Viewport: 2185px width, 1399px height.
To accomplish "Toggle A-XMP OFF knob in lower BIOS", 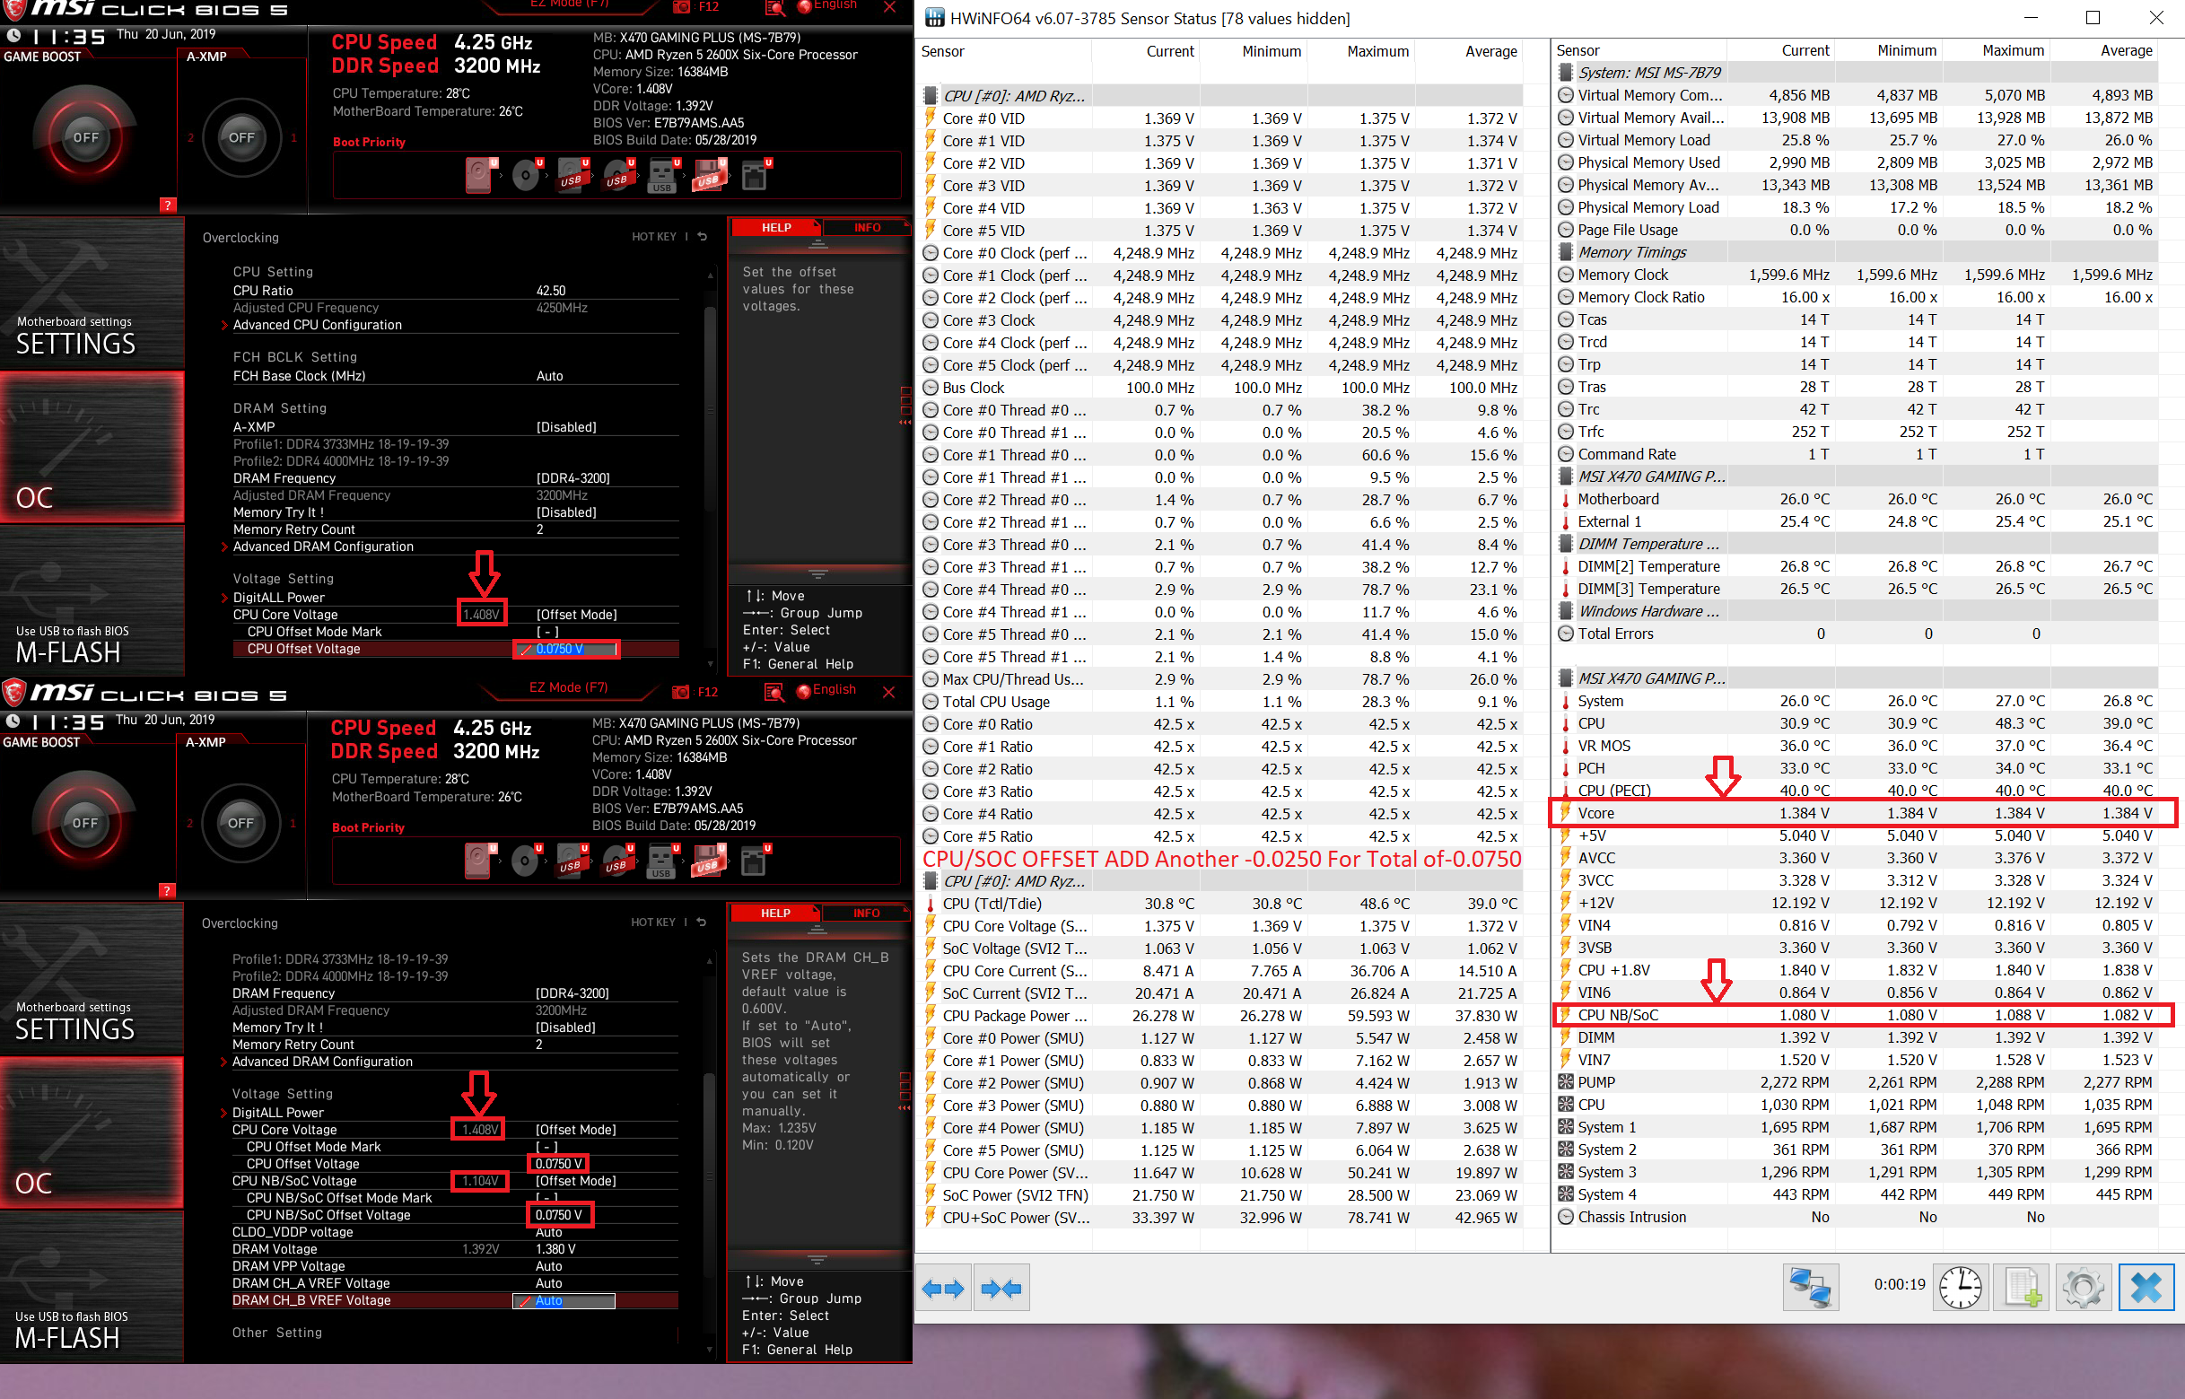I will tap(240, 823).
